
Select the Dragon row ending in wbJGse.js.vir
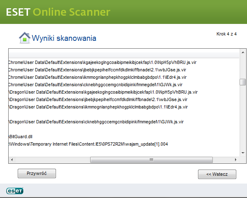(124, 99)
